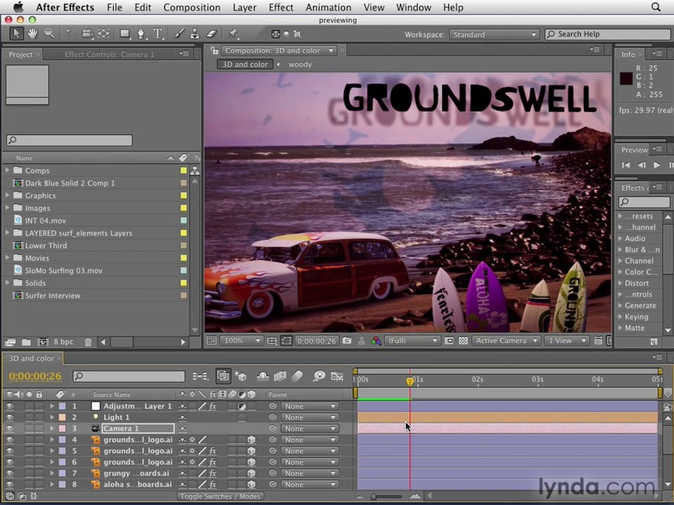
Task: Click the snapshot camera icon in viewer
Action: coord(347,341)
